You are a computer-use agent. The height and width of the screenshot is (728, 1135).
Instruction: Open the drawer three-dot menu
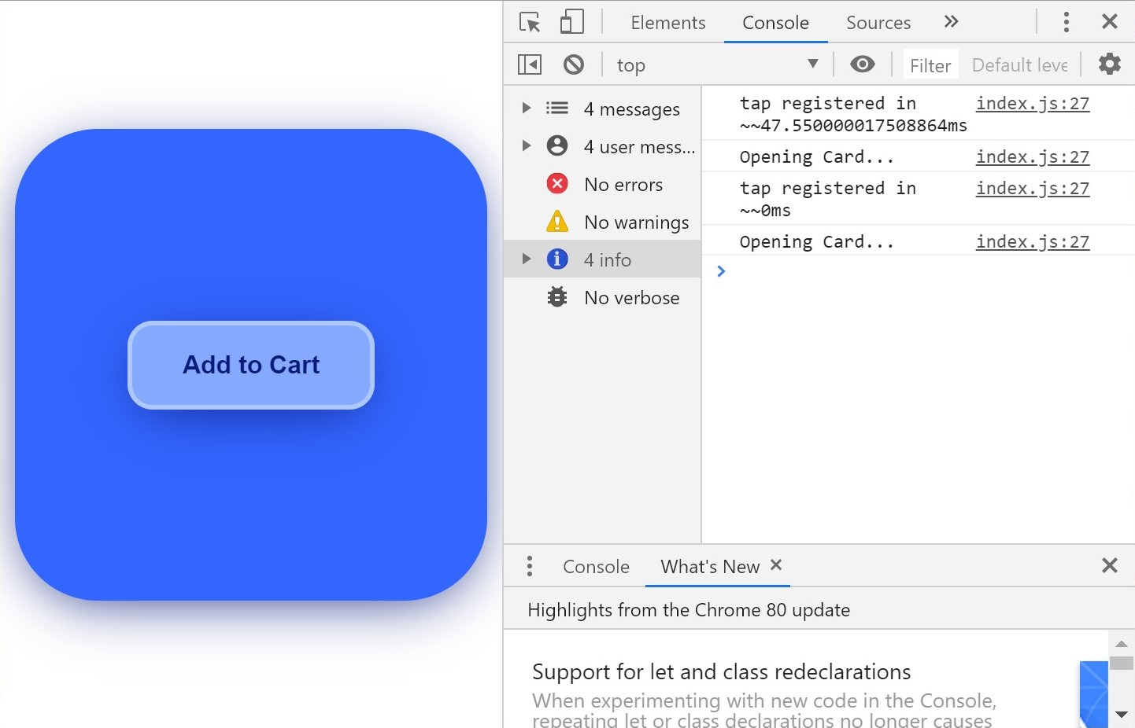[530, 566]
